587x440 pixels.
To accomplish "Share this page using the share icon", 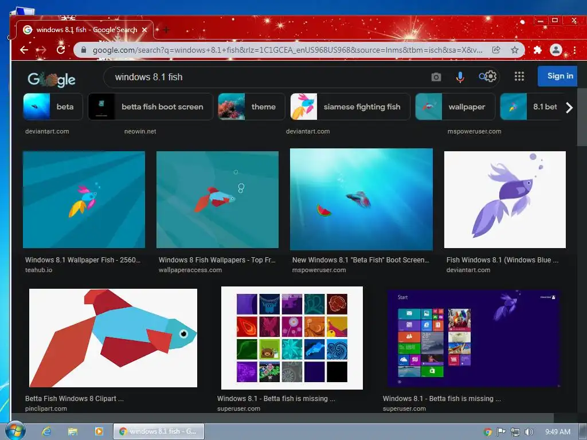I will coord(496,50).
